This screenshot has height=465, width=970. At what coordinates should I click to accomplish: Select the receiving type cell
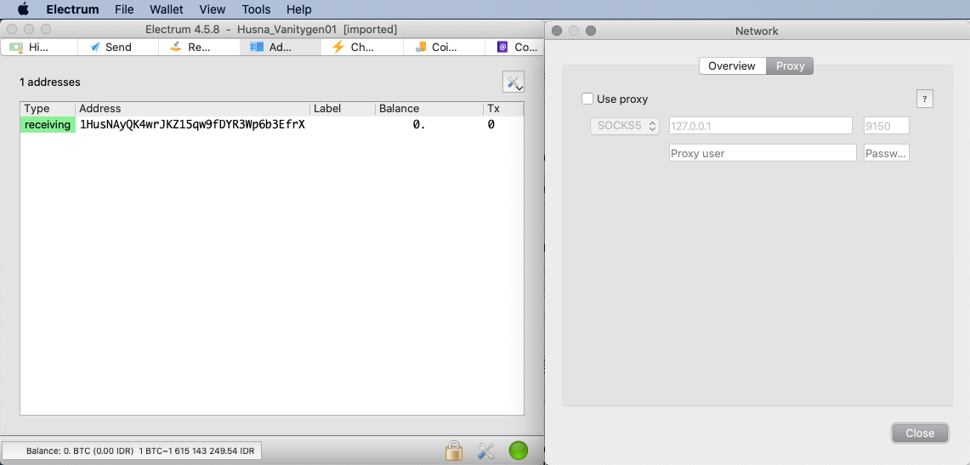(x=48, y=124)
